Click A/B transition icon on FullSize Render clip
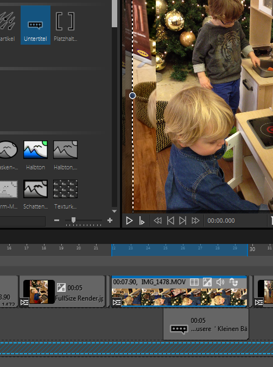The height and width of the screenshot is (367, 273). pyautogui.click(x=61, y=288)
